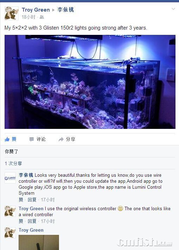Open the attached photo in Troy's last comment
Screen dimensions: 179x250
click(39, 242)
